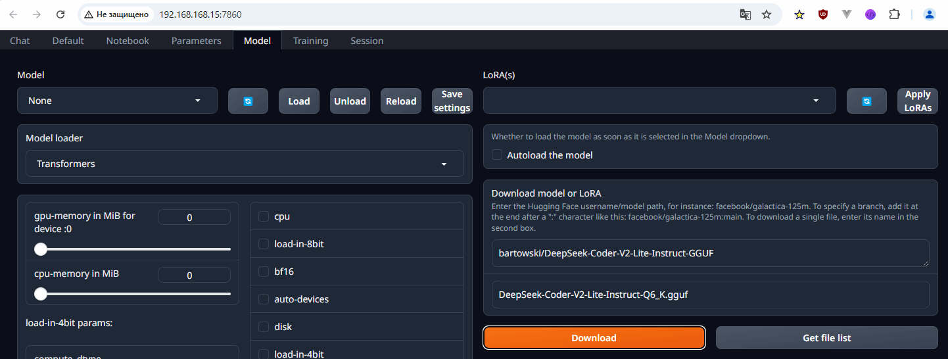Switch to the Parameters tab
Viewport: 948px width, 359px height.
[196, 41]
